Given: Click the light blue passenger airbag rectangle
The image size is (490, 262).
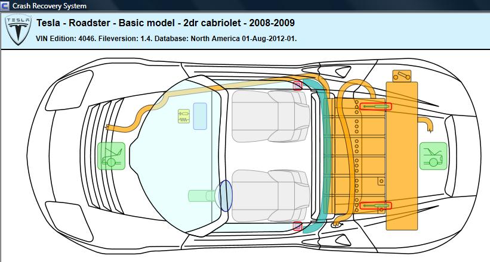Looking at the screenshot, I should tap(200, 116).
